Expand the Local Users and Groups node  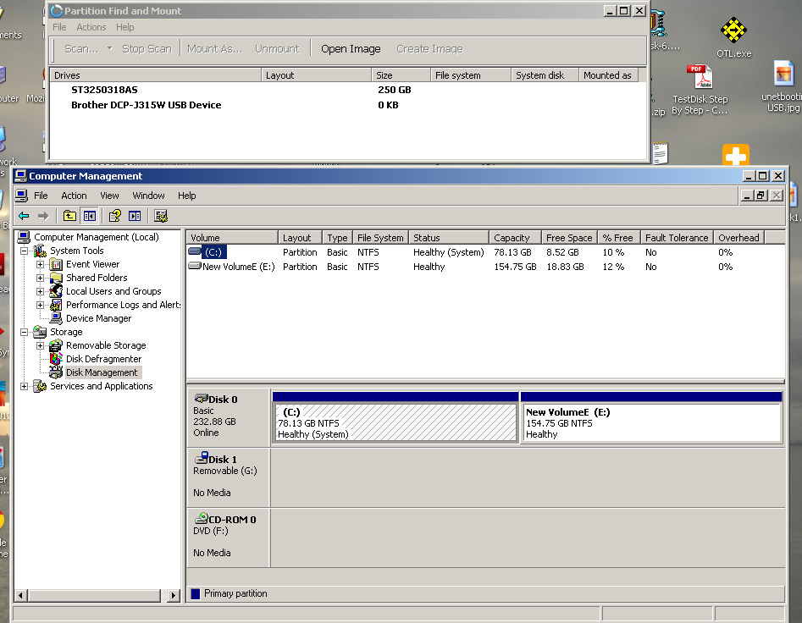pos(40,291)
